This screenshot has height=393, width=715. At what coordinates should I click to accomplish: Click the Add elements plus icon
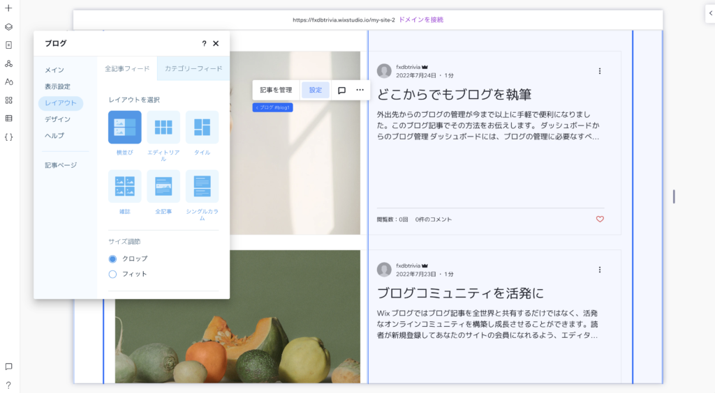(x=8, y=8)
